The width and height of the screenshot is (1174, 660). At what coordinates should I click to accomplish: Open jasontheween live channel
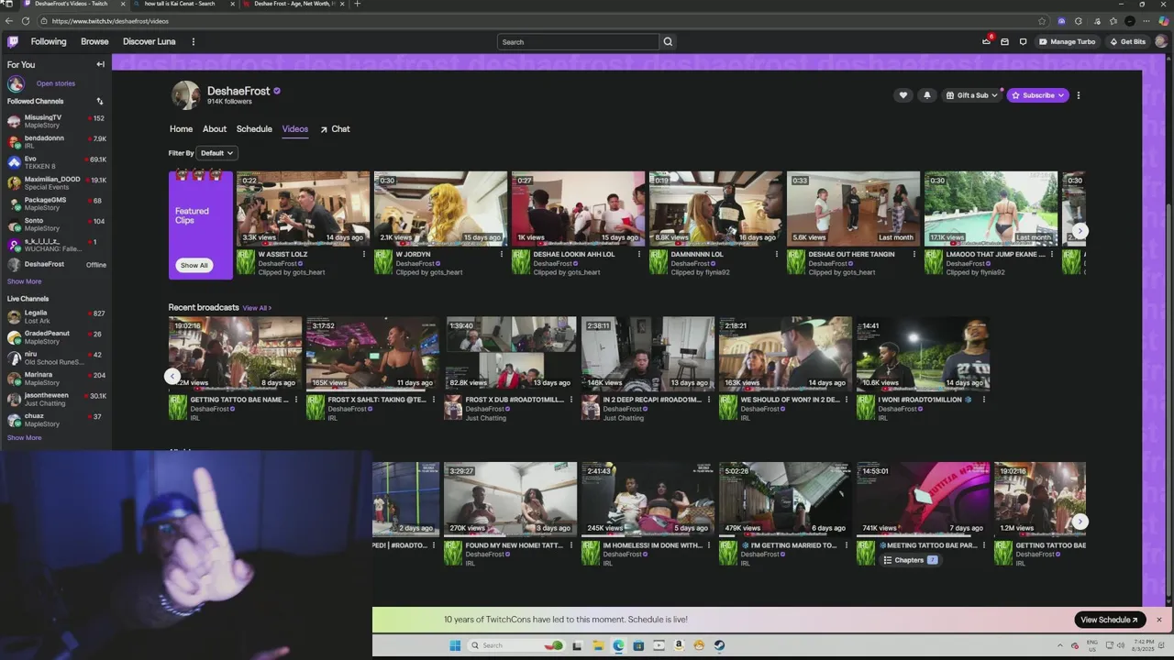[x=57, y=399]
